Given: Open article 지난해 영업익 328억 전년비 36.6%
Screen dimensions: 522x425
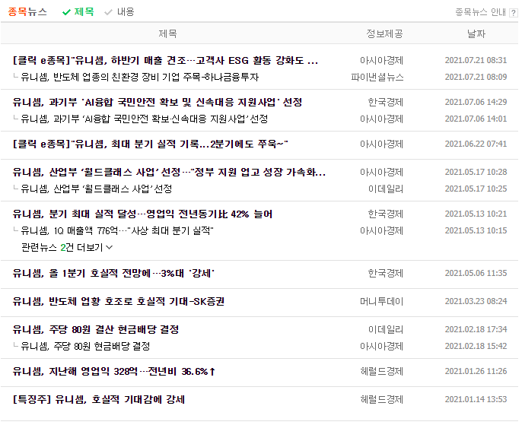Looking at the screenshot, I should click(x=114, y=371).
